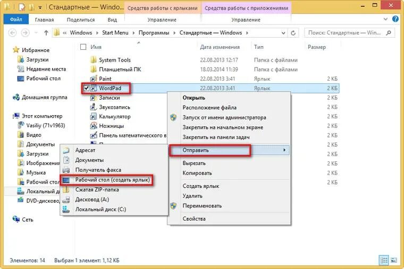Open the Help question mark icon
Screen dimensions: 404x269
(395, 19)
